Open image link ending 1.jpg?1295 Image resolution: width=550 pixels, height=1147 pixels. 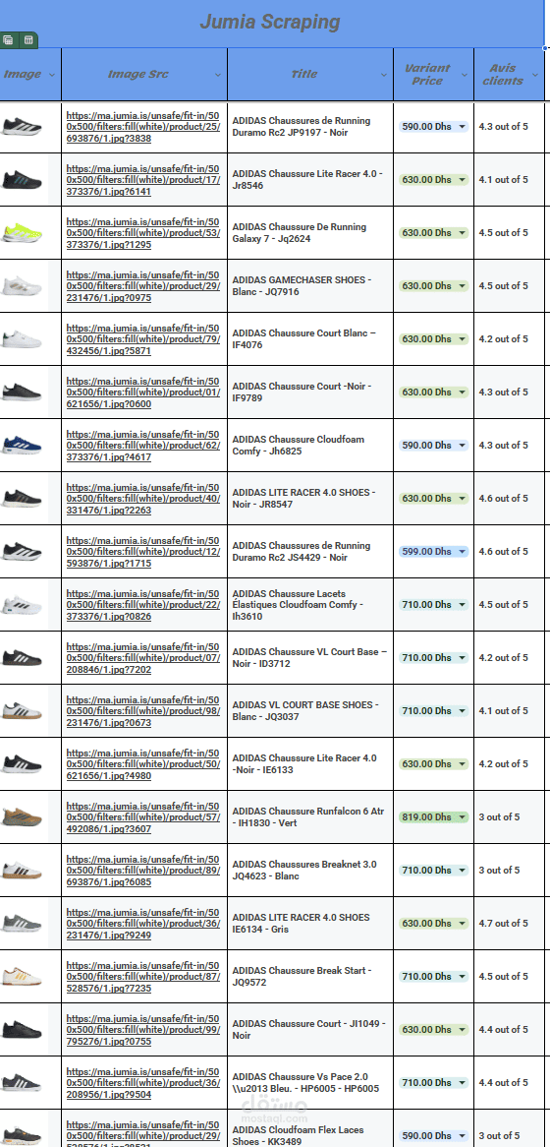click(143, 232)
